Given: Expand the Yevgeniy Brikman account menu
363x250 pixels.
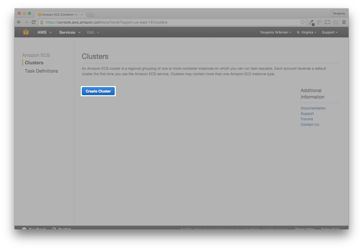Looking at the screenshot, I should click(275, 32).
